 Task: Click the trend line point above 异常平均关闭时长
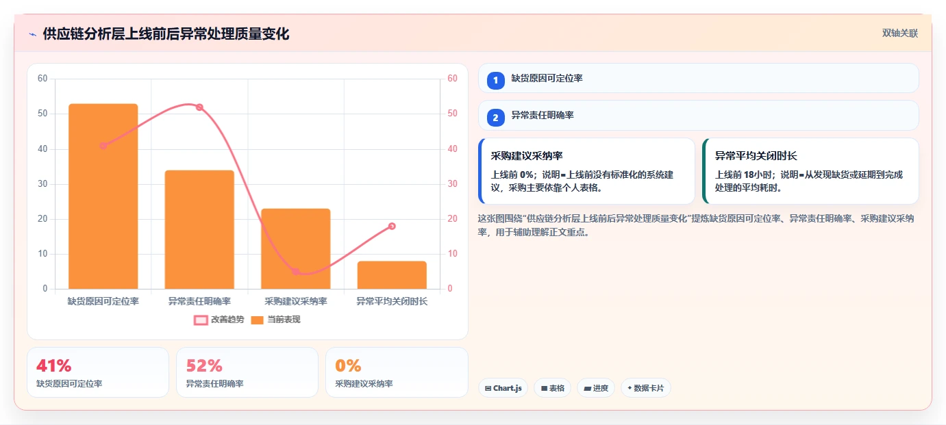(x=392, y=226)
